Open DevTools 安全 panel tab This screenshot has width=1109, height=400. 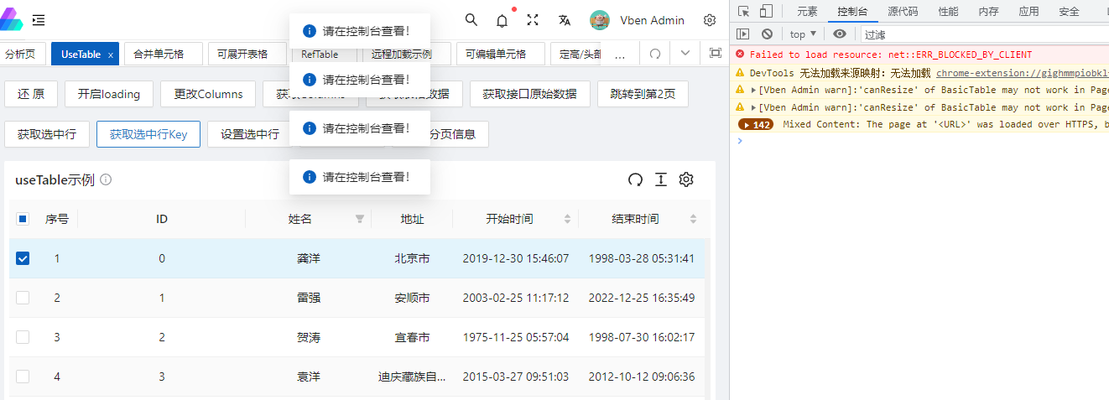pos(1069,12)
